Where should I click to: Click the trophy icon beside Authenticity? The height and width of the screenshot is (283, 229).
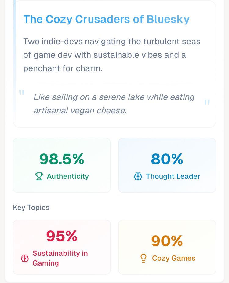point(39,176)
